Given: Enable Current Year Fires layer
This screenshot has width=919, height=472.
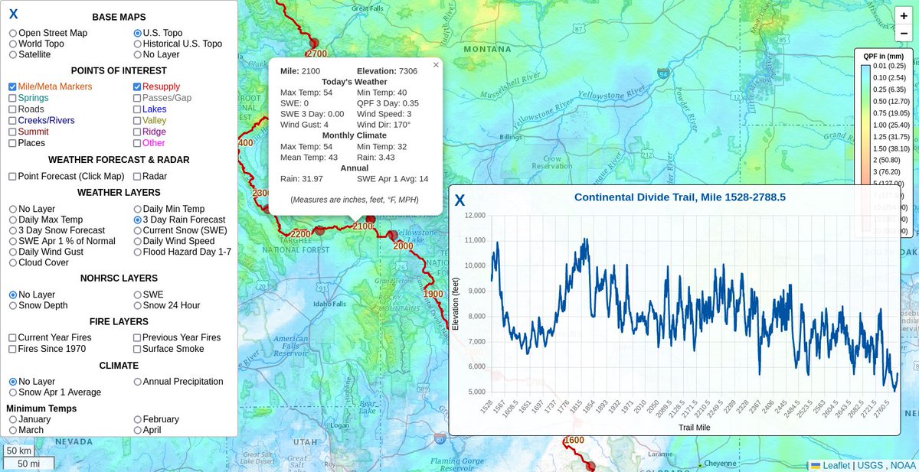Looking at the screenshot, I should click(13, 337).
